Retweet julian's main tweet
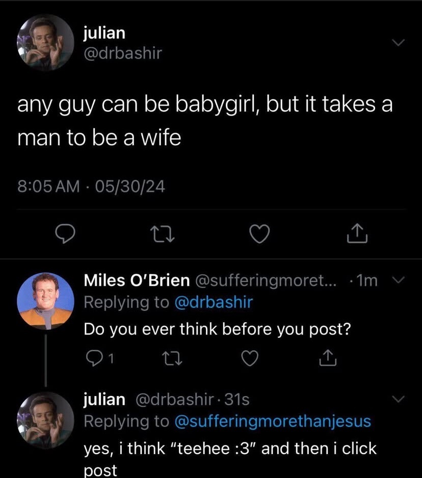The image size is (422, 478). 162,234
